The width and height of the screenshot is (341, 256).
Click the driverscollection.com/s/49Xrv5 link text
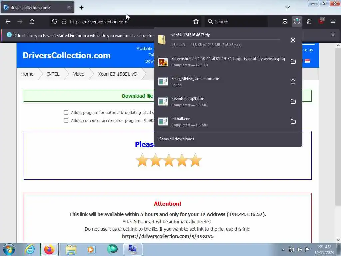coord(168,236)
